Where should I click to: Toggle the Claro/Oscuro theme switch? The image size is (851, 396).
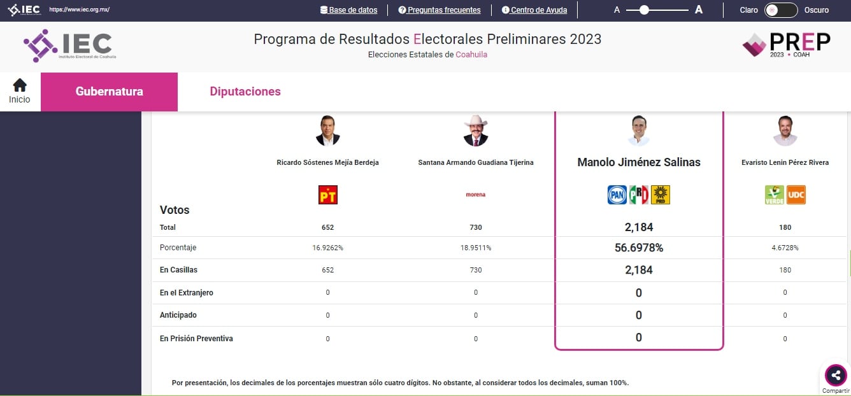(x=781, y=10)
